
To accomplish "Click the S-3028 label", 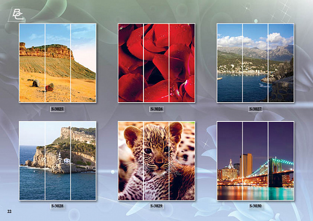I will coord(57,206).
